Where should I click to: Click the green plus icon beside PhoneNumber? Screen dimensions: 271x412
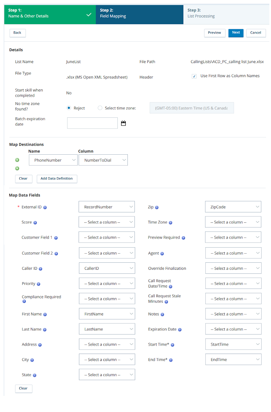tap(17, 160)
